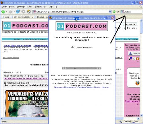Image resolution: width=143 pixels, height=124 pixels.
Task: Open the Back button history dropdown arrow
Action: pyautogui.click(x=7, y=12)
